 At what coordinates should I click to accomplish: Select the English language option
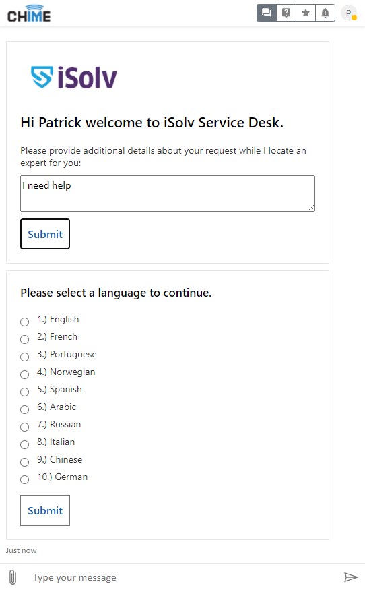(24, 322)
